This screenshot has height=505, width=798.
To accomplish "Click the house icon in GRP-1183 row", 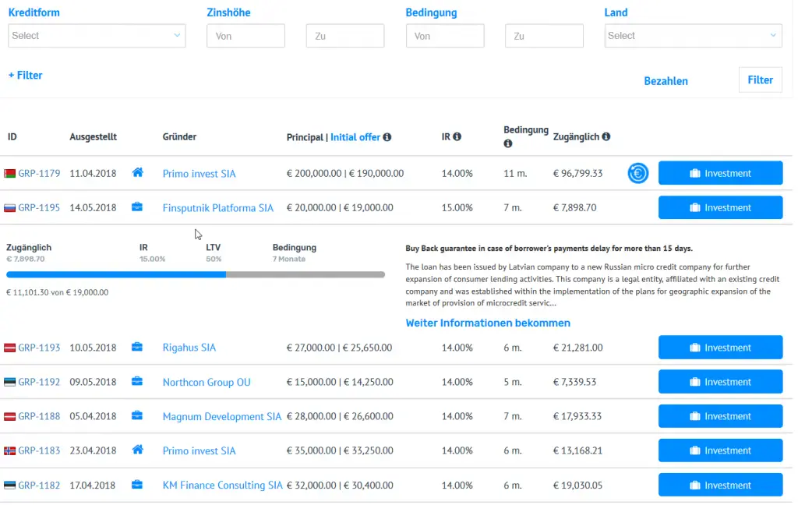I will click(x=137, y=450).
